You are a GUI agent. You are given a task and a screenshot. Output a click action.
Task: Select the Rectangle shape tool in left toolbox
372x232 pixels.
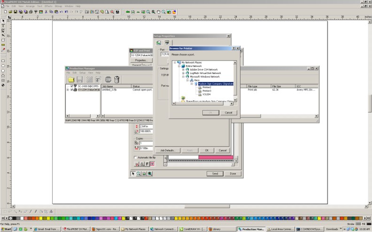coord(3,61)
